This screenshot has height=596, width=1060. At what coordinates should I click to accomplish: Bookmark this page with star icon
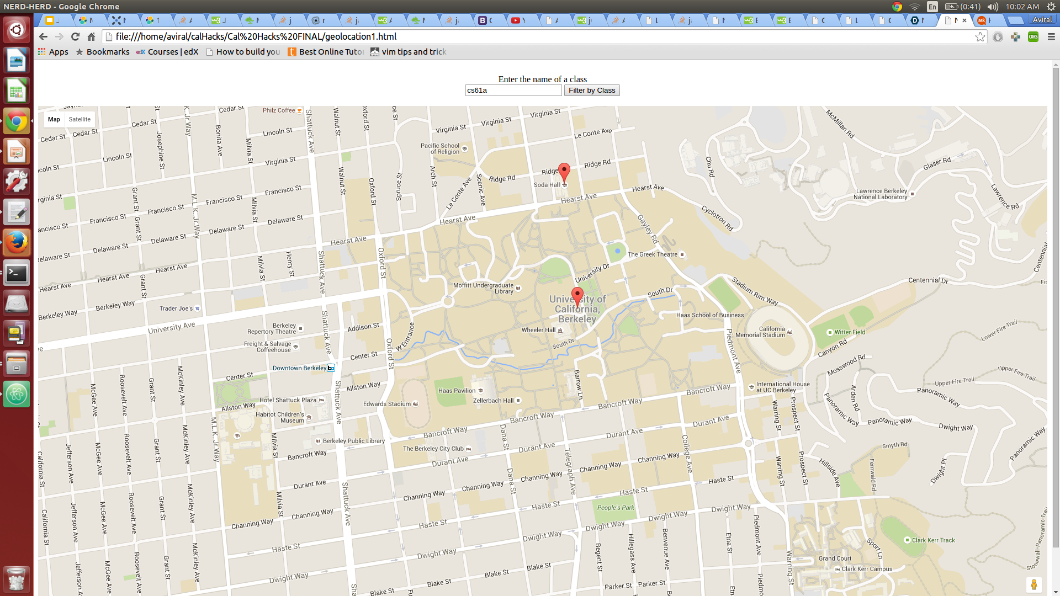[x=980, y=36]
